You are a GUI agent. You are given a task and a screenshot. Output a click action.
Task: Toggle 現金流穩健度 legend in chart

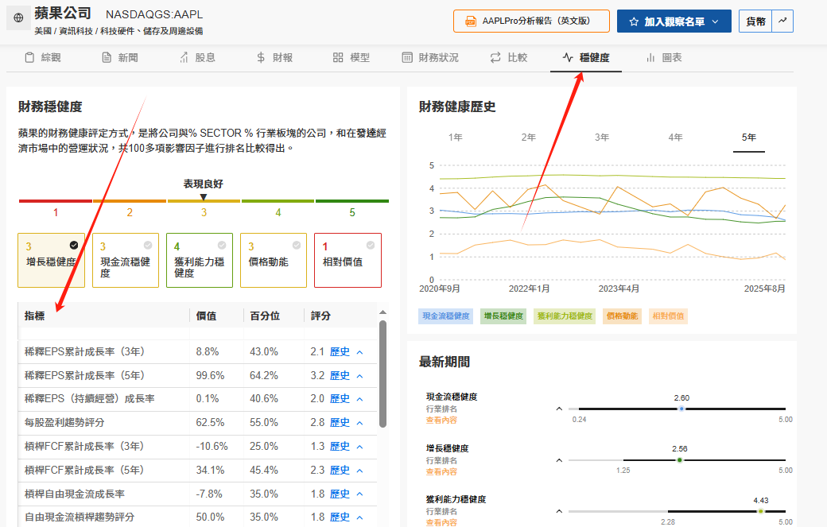[x=445, y=316]
